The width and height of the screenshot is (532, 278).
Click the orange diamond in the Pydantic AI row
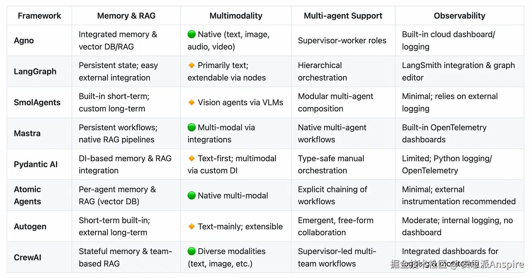click(192, 158)
